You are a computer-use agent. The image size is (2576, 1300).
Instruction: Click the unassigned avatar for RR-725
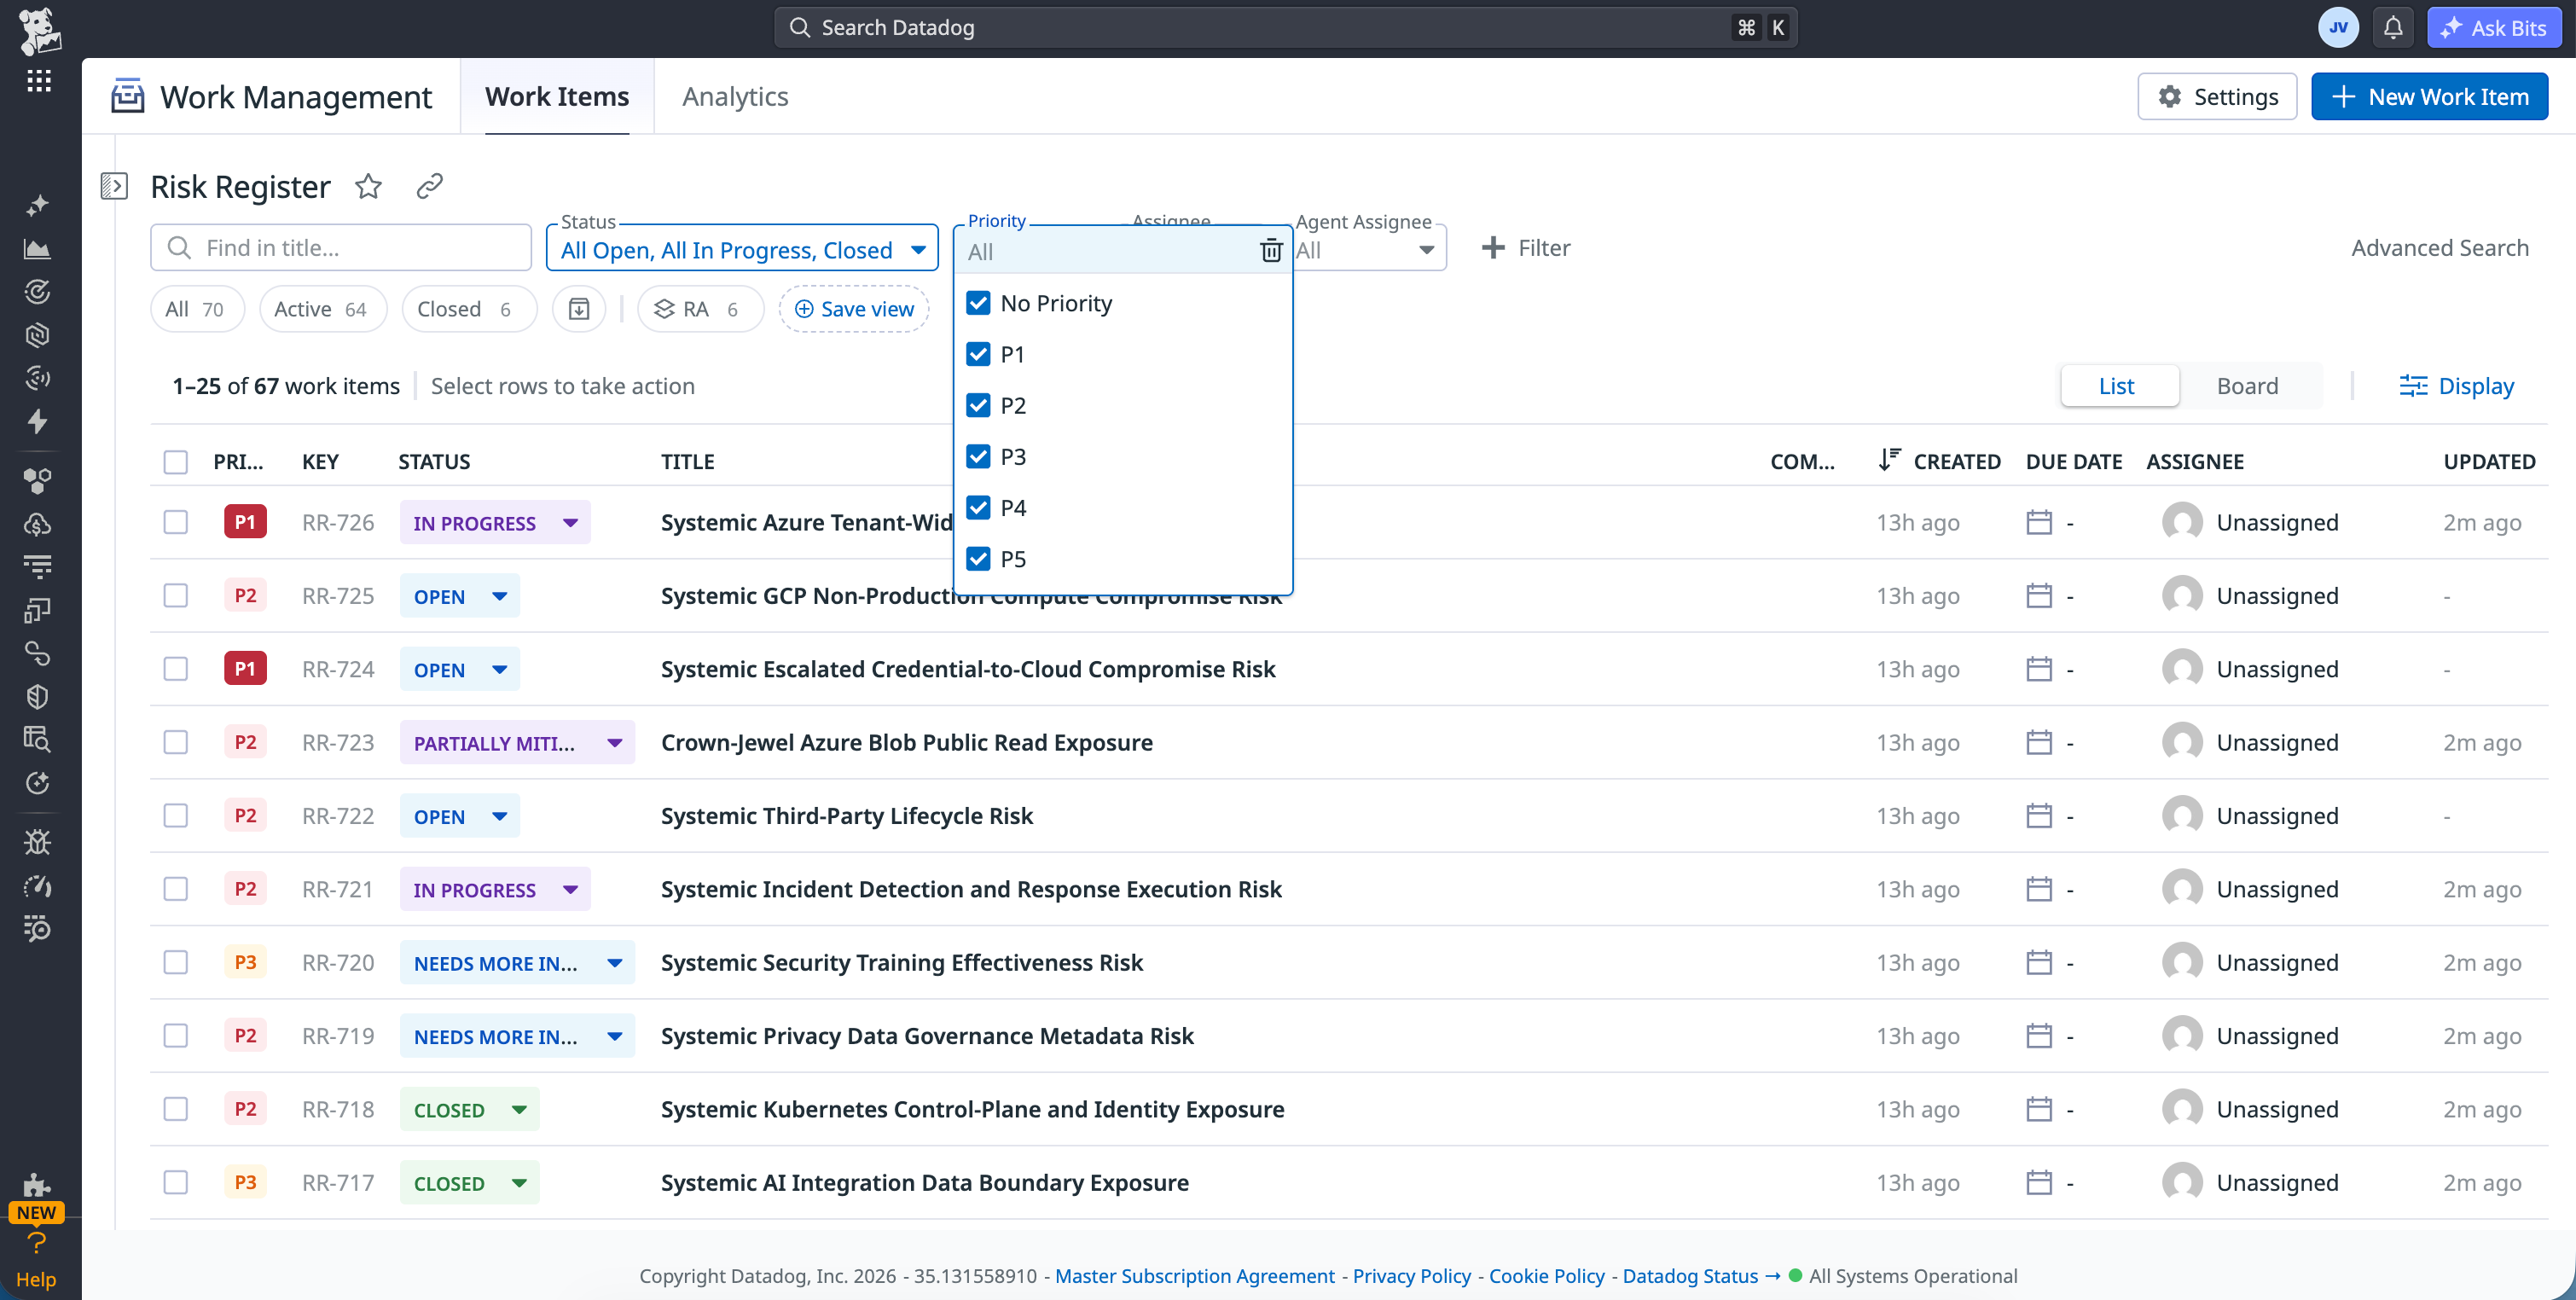coord(2182,595)
